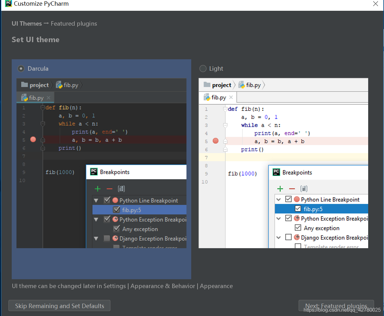Screen dimensions: 384x316
Task: Click Django Exception Breakpoint bolt icon in Light preview
Action: pyautogui.click(x=297, y=237)
